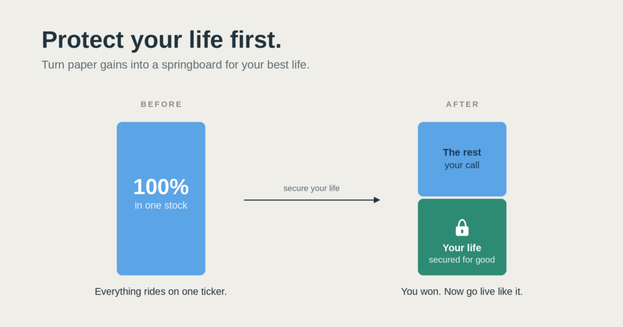Click the arrowhead pointing to After
Viewport: 623px width, 327px height.
pyautogui.click(x=377, y=200)
